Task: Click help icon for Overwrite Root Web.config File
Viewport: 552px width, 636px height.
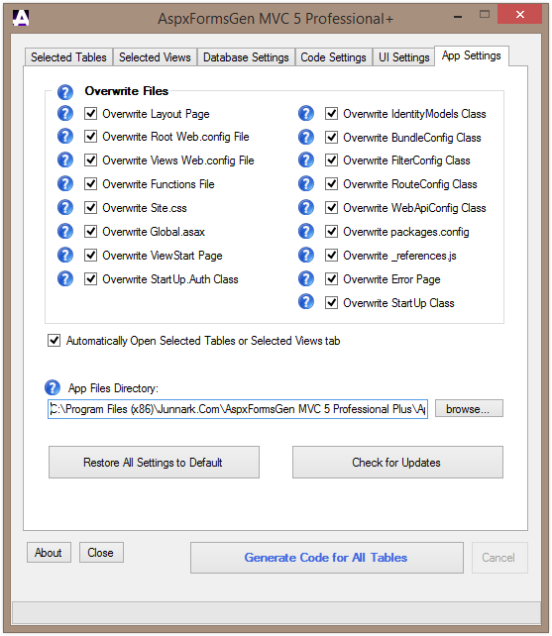Action: coord(65,137)
